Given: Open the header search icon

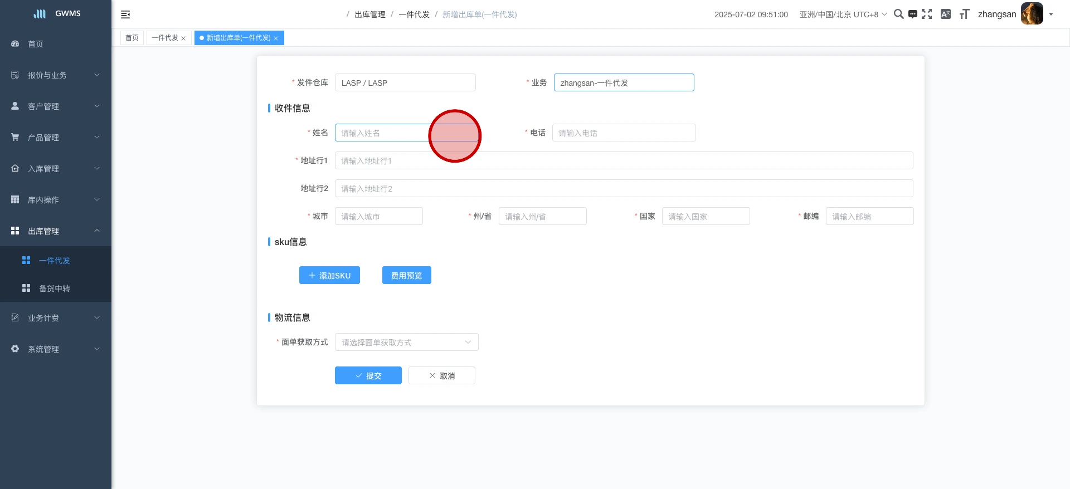Looking at the screenshot, I should click(x=898, y=14).
